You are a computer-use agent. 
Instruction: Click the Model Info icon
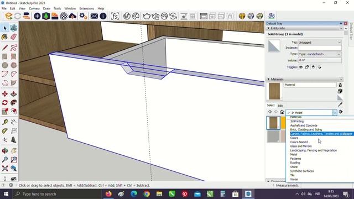[x=103, y=16]
